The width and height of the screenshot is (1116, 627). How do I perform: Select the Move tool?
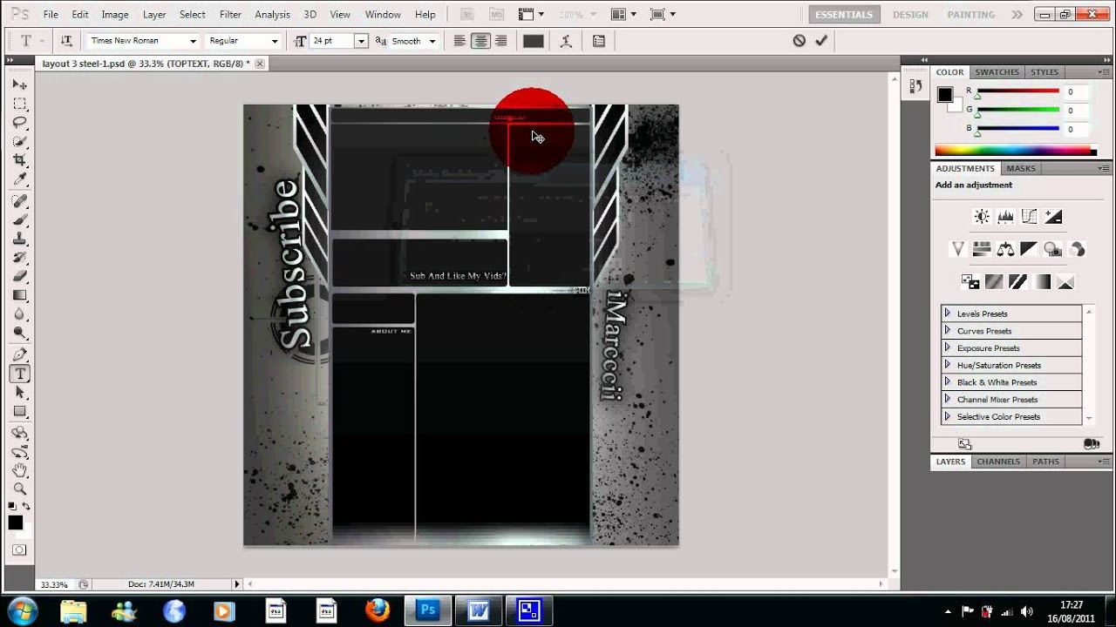pos(19,84)
